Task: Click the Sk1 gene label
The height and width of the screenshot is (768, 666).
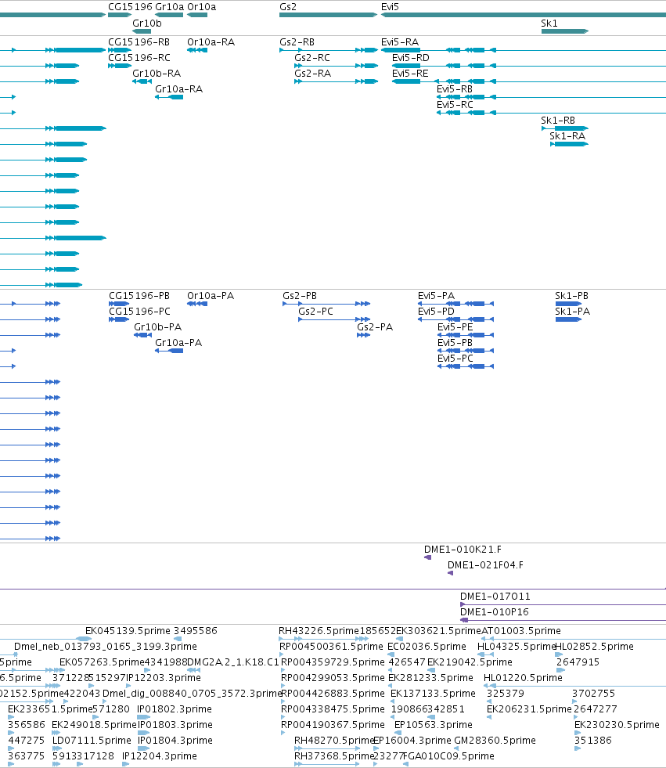Action: tap(549, 23)
